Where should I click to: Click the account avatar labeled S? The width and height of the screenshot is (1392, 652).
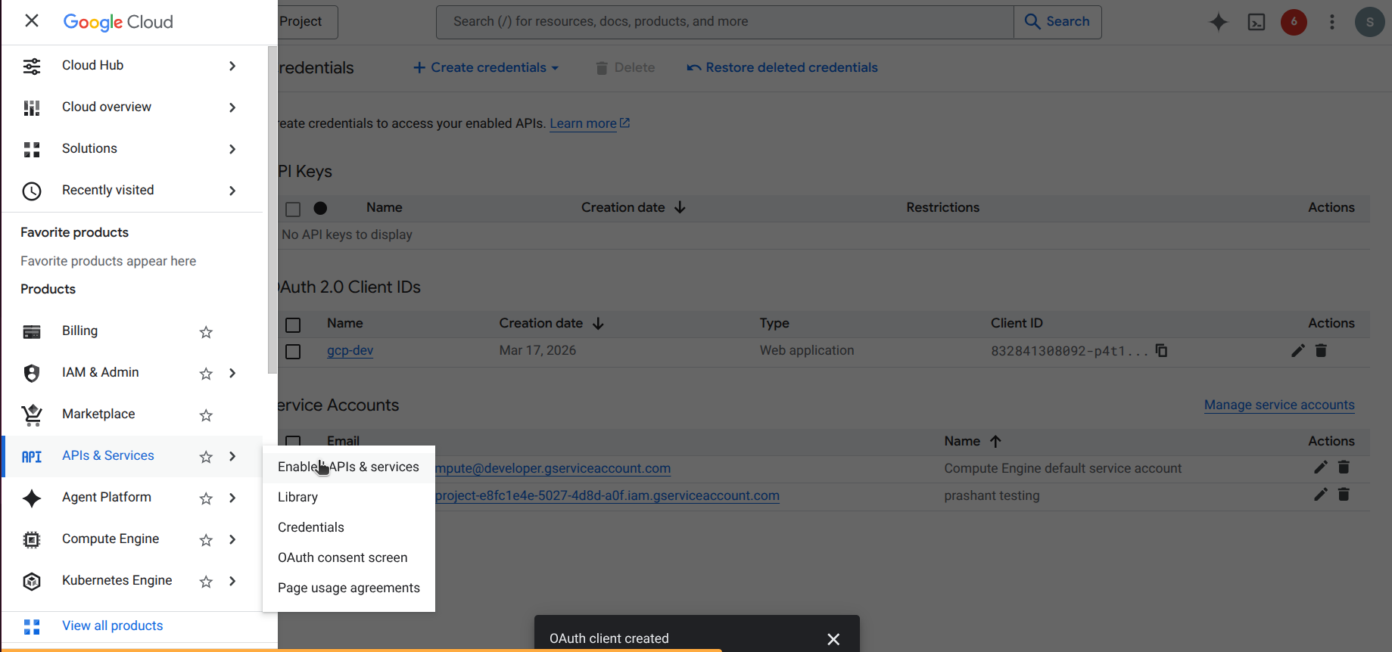click(1370, 22)
